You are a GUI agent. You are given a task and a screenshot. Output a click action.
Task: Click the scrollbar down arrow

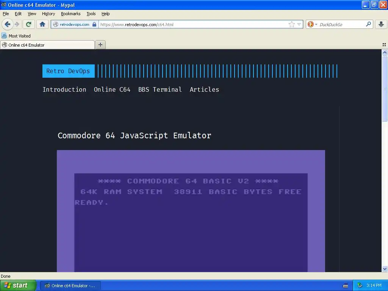click(x=385, y=269)
